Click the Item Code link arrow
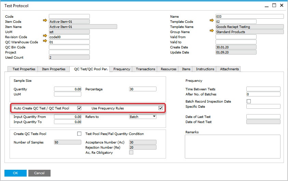Screen dimensions: 288x181 (45, 21)
